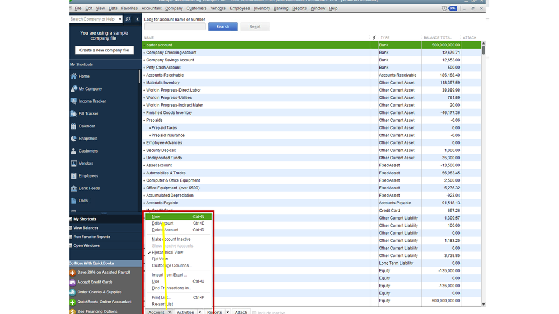The height and width of the screenshot is (314, 559).
Task: Open the Snapshots pie chart icon
Action: point(73,139)
